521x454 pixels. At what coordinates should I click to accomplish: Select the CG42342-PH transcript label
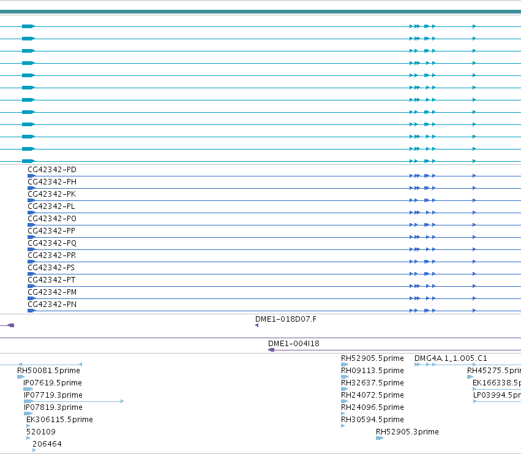point(52,182)
